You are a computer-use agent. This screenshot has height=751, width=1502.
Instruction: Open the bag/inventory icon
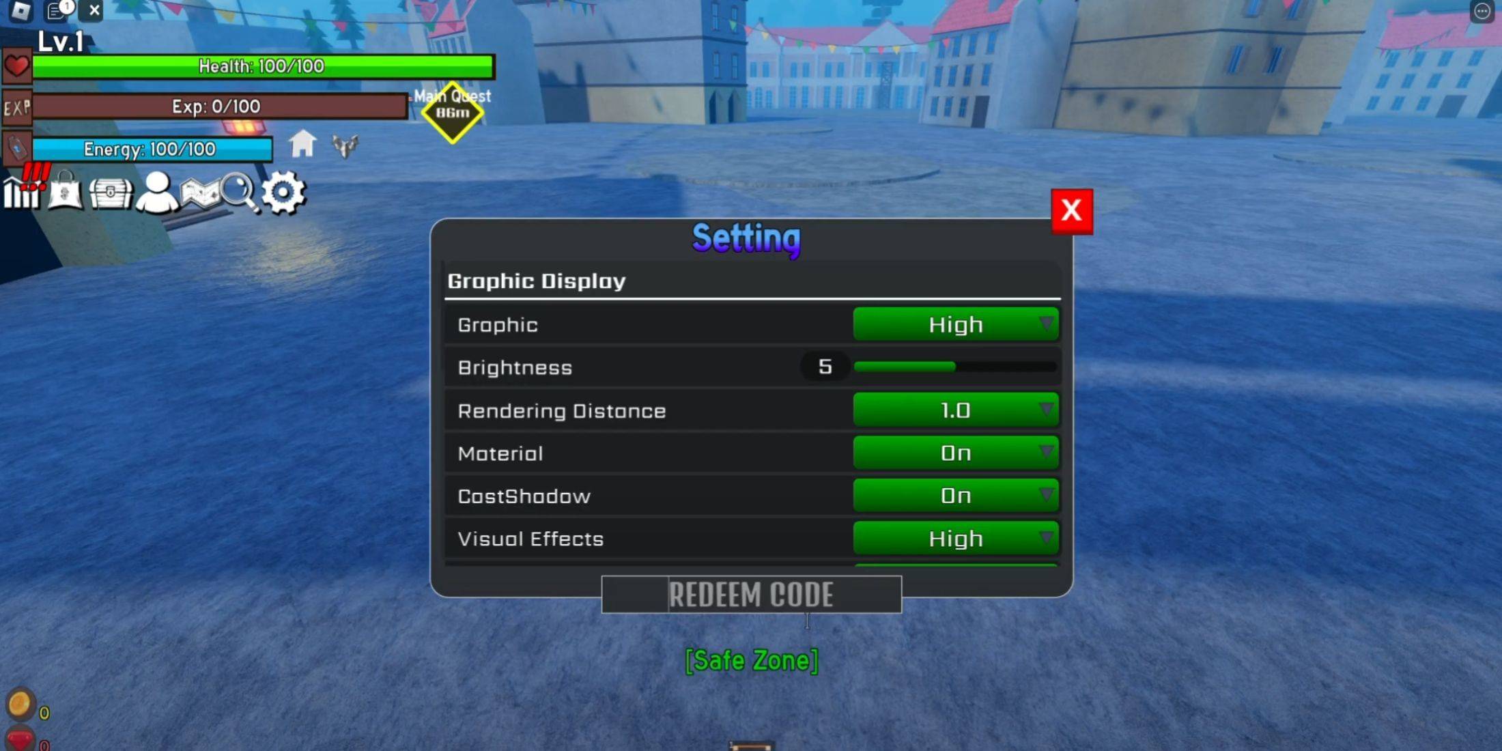(x=65, y=192)
